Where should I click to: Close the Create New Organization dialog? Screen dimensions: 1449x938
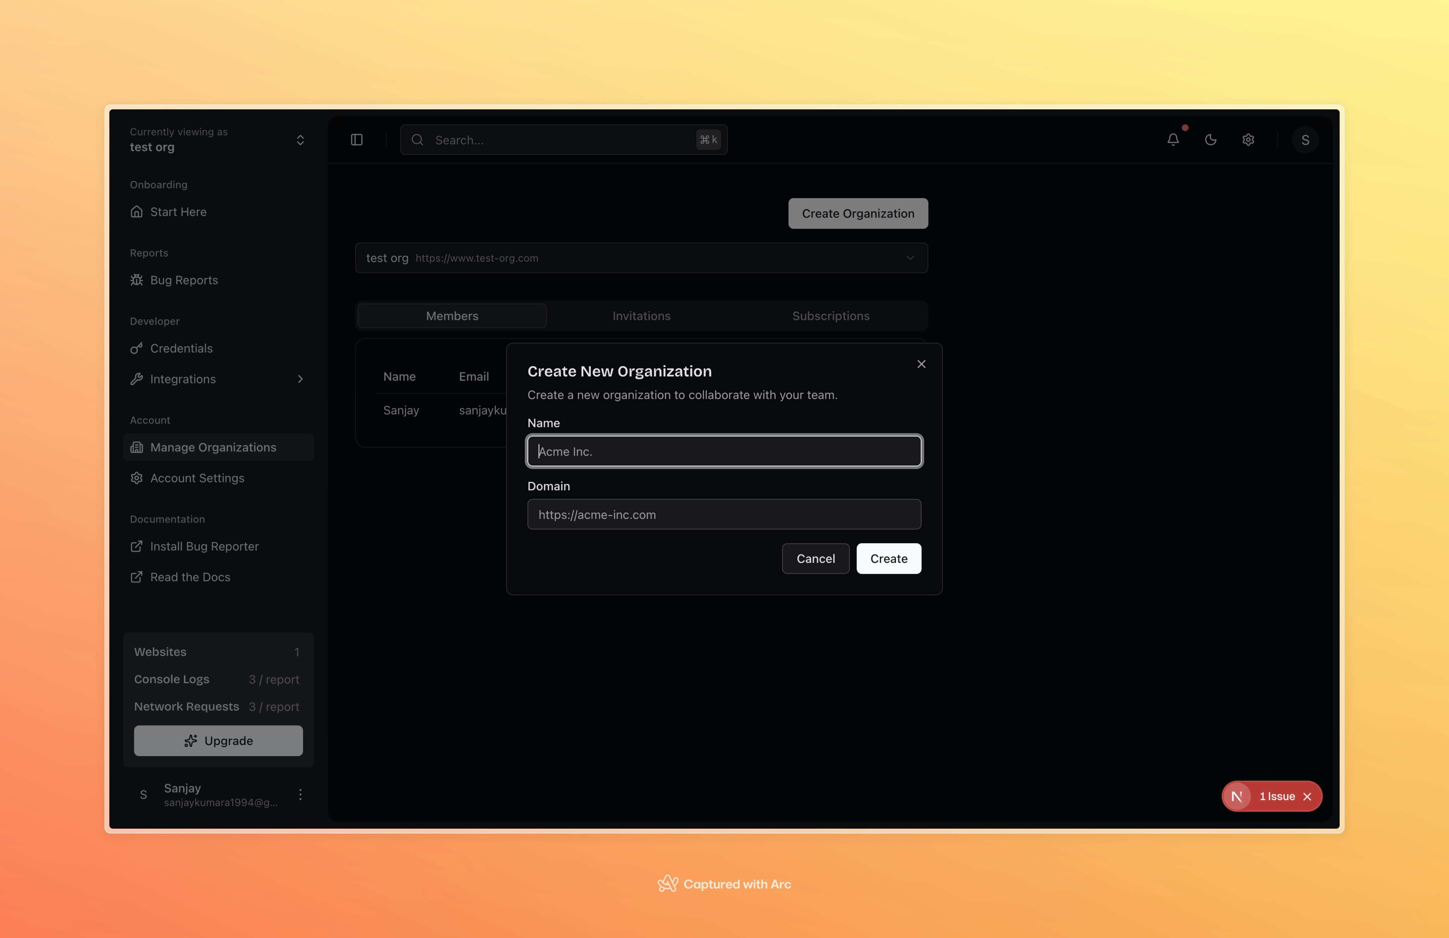coord(921,364)
